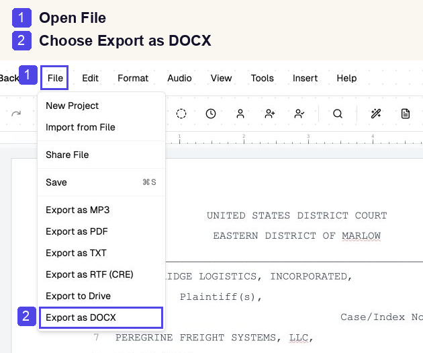Click the add speaker person-plus icon

click(269, 114)
